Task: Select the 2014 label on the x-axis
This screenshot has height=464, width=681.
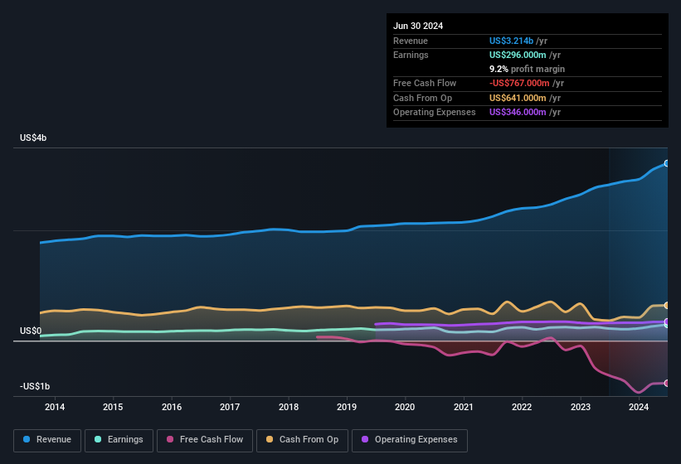Action: pos(55,407)
